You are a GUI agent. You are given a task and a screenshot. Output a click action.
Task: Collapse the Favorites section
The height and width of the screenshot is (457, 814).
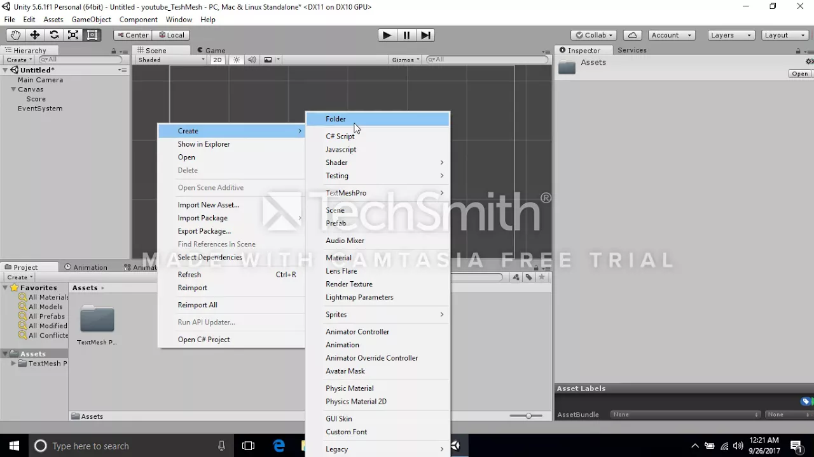click(x=5, y=288)
